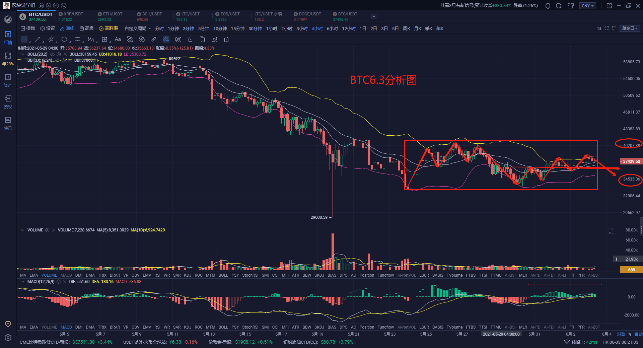This screenshot has height=348, width=643.
Task: Click the ruler measurement tool icon
Action: pyautogui.click(x=154, y=39)
